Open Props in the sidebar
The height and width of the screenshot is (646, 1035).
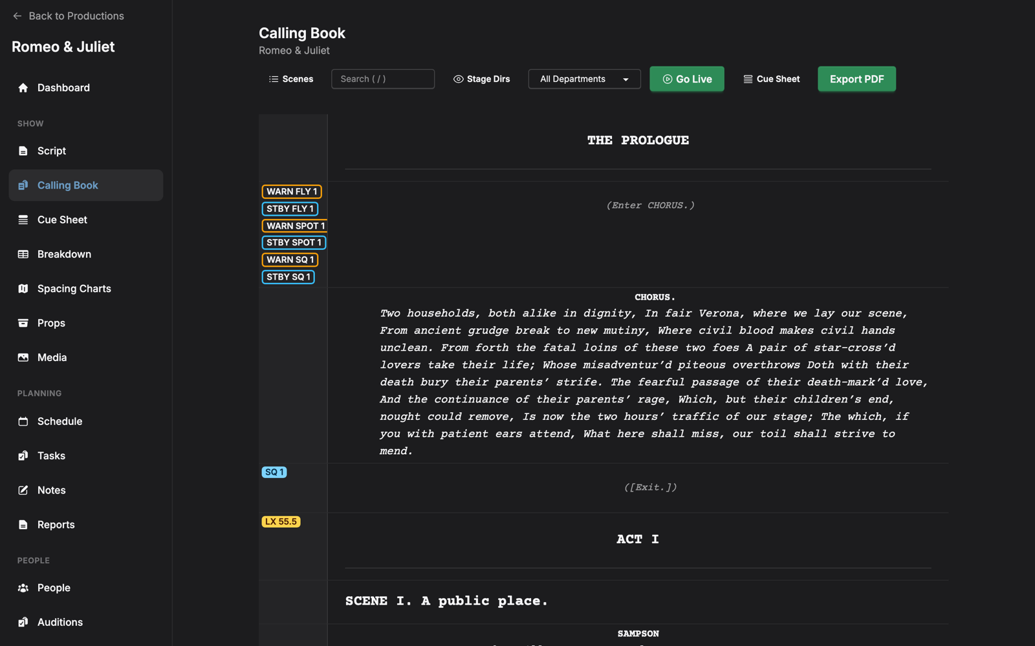click(x=86, y=323)
